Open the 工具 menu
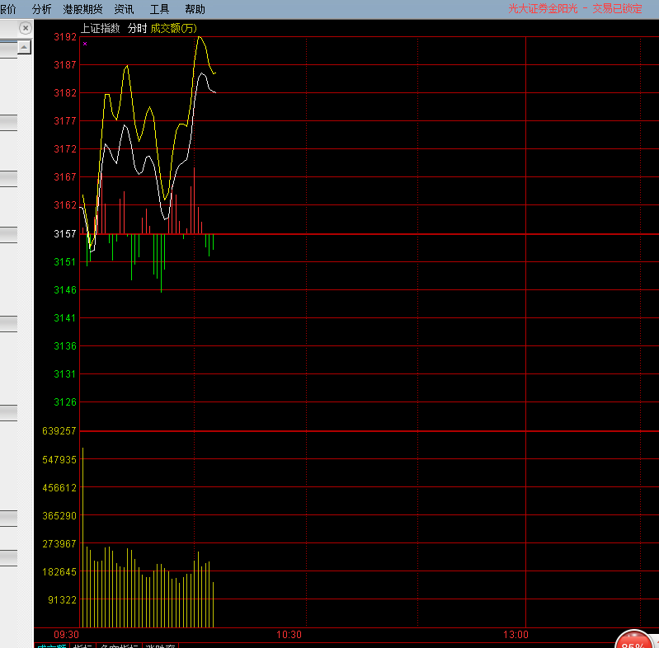 (x=159, y=9)
